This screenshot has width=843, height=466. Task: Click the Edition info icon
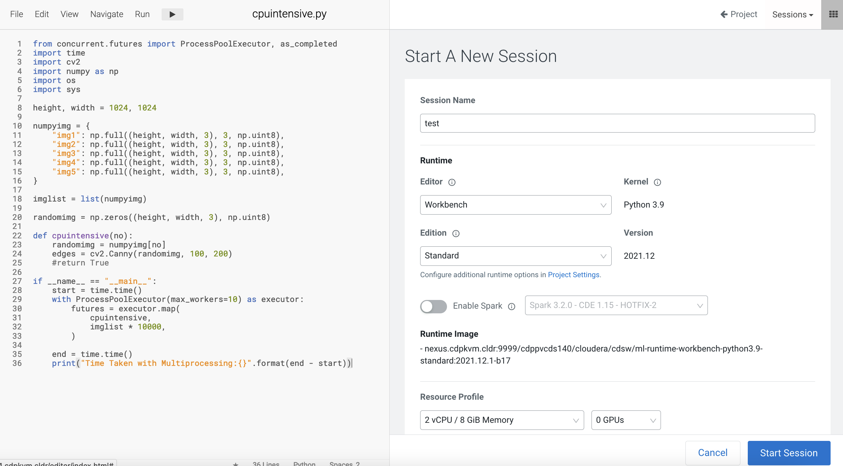pos(456,234)
